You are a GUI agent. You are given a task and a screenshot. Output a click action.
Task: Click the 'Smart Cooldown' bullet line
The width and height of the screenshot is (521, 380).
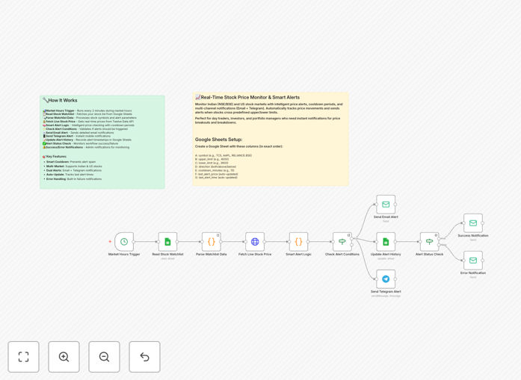point(71,162)
